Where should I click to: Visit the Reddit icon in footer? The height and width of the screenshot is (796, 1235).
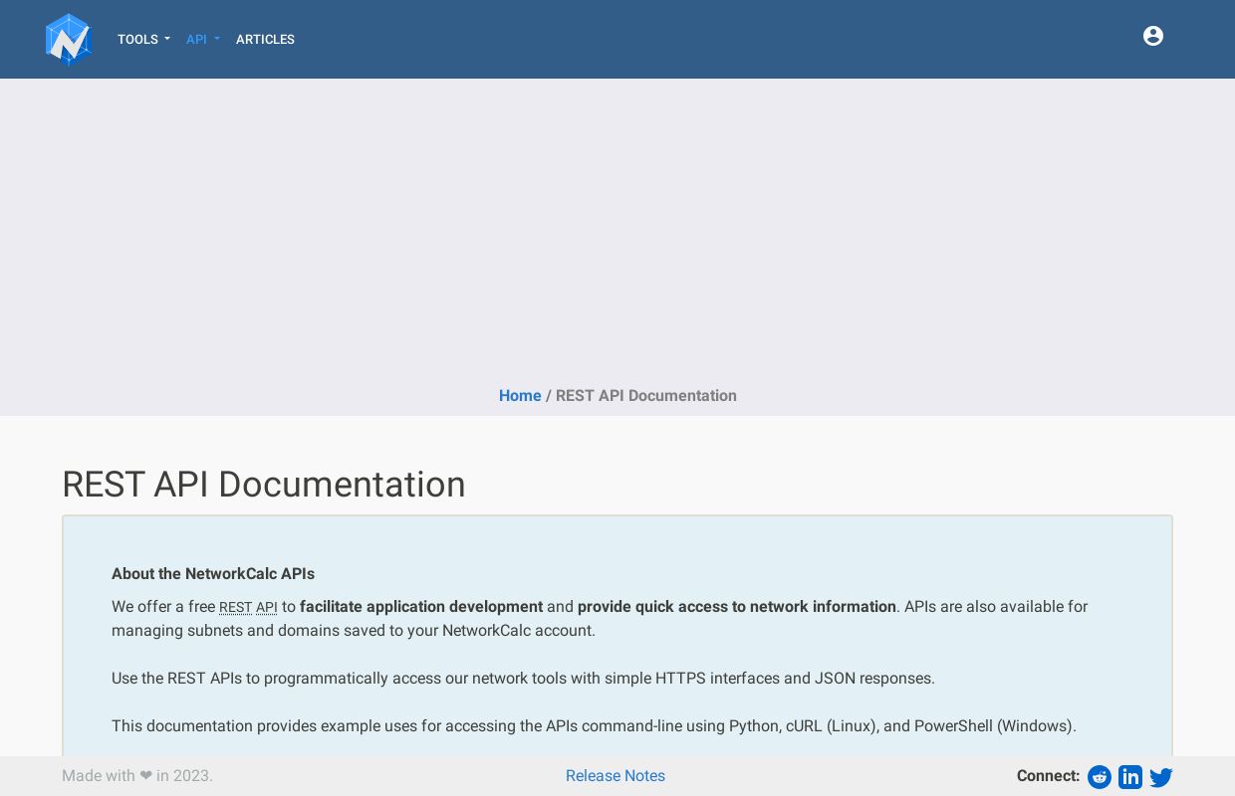pyautogui.click(x=1100, y=777)
